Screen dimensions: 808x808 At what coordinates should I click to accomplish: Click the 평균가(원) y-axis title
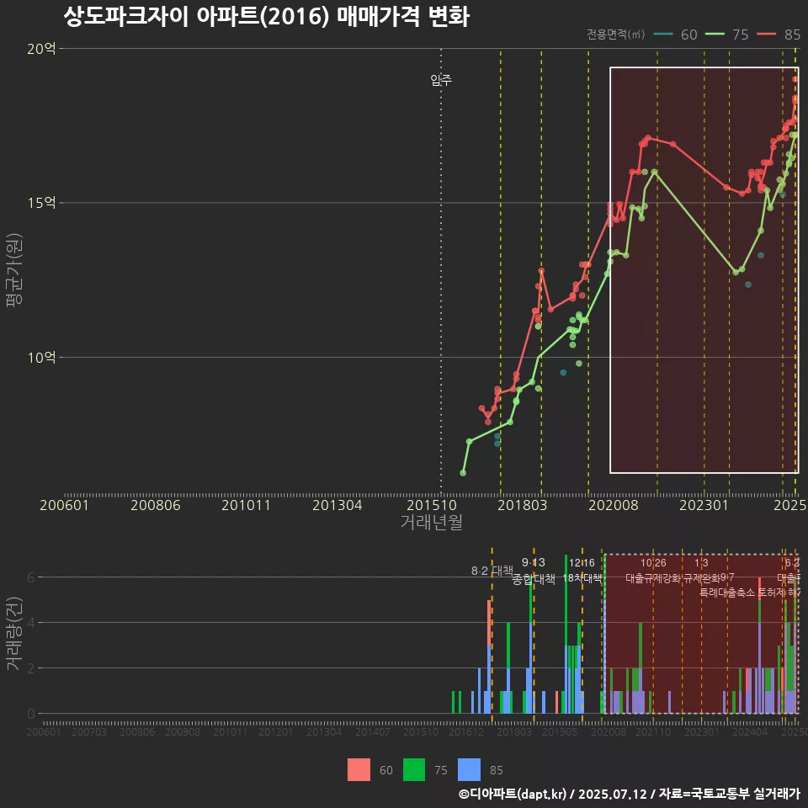[x=14, y=270]
